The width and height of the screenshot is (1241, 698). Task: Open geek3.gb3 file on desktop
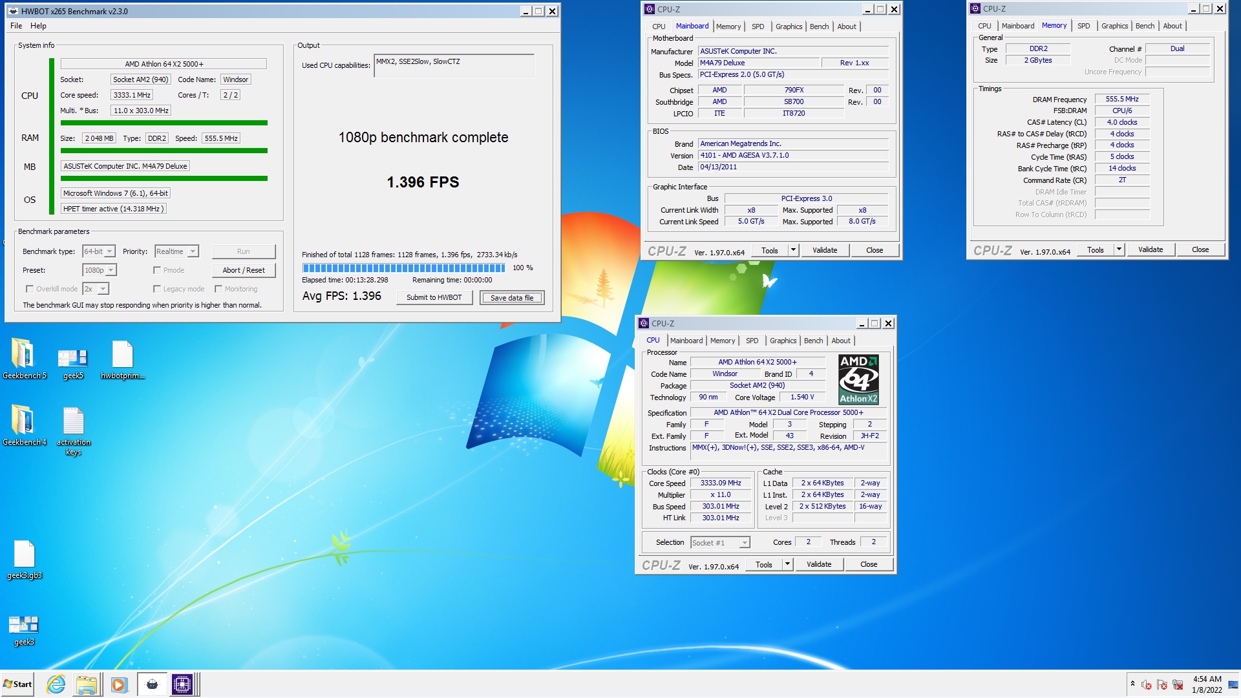(x=25, y=559)
